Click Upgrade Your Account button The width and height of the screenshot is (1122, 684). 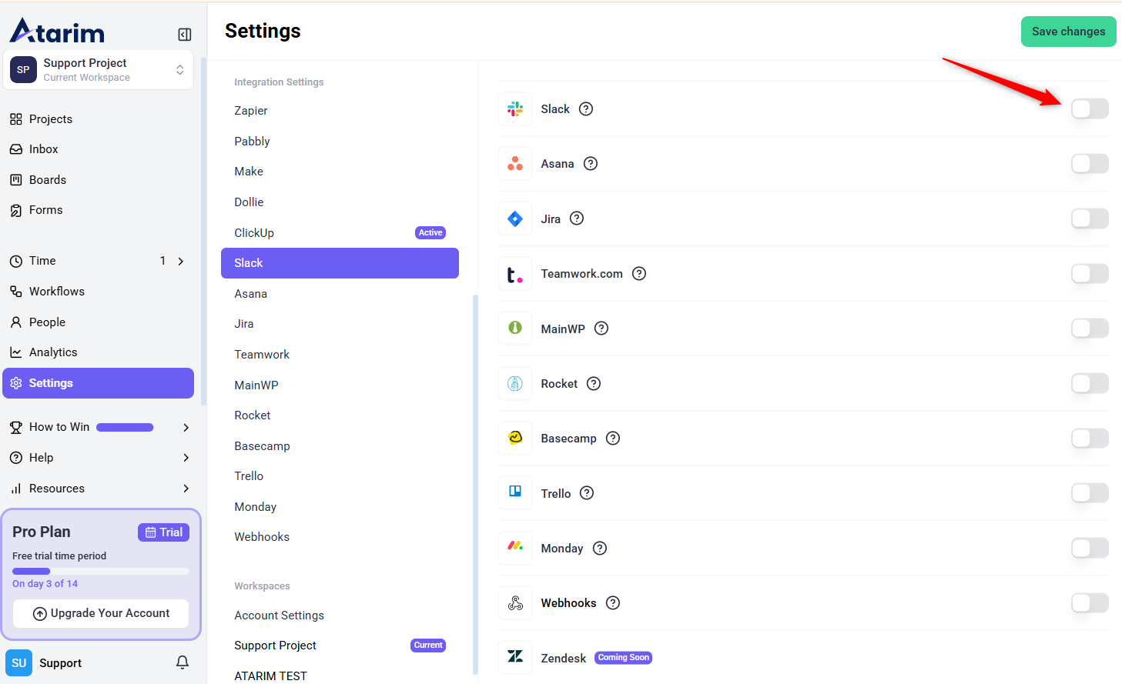pyautogui.click(x=101, y=613)
